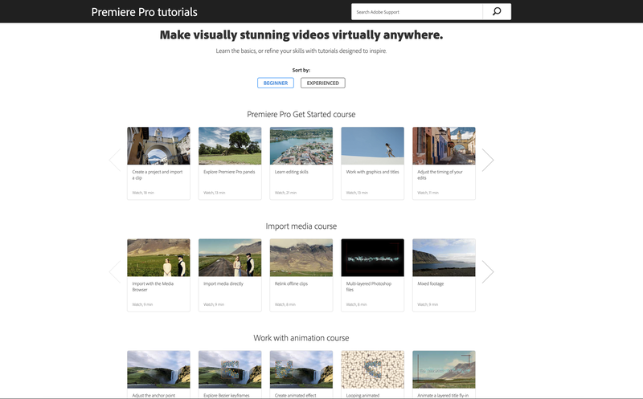Click the 'Import media course' heading
This screenshot has height=399, width=643.
(x=301, y=226)
